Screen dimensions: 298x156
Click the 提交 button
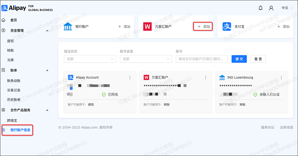tap(239, 59)
